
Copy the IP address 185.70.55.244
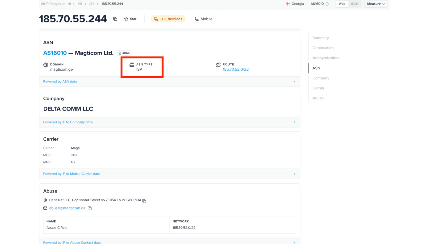(x=115, y=19)
